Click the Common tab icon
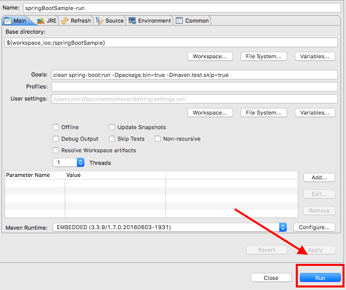Viewport: 346px width, 290px height. pyautogui.click(x=179, y=21)
